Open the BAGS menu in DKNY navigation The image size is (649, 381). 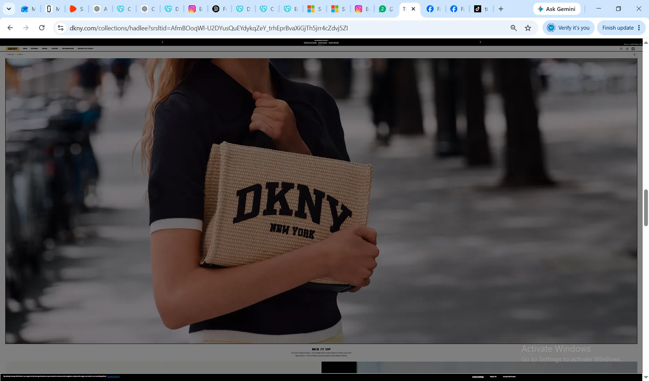[45, 49]
